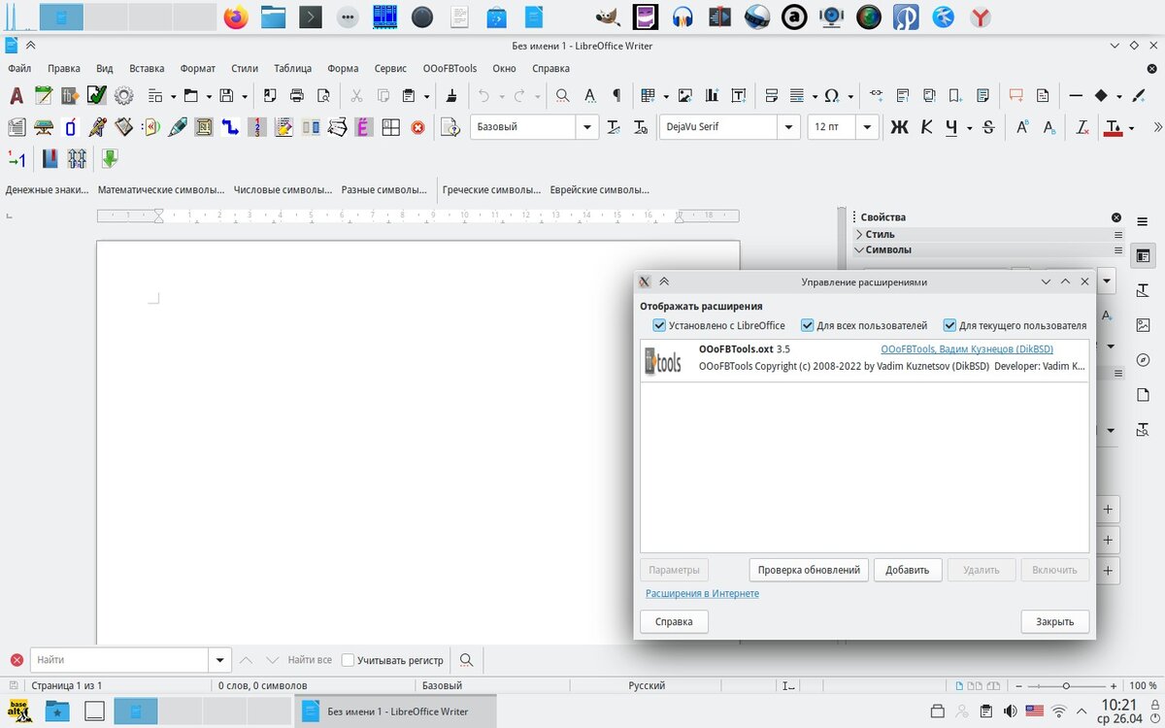Click the 'Справка' button in dialog
This screenshot has width=1165, height=728.
tap(674, 621)
